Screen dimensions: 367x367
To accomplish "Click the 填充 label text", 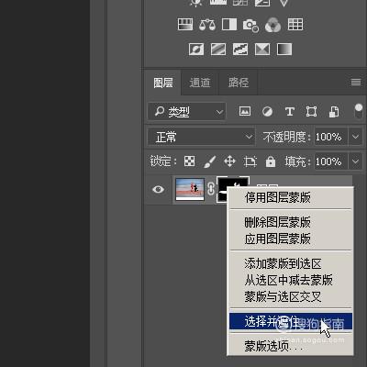I will click(297, 161).
